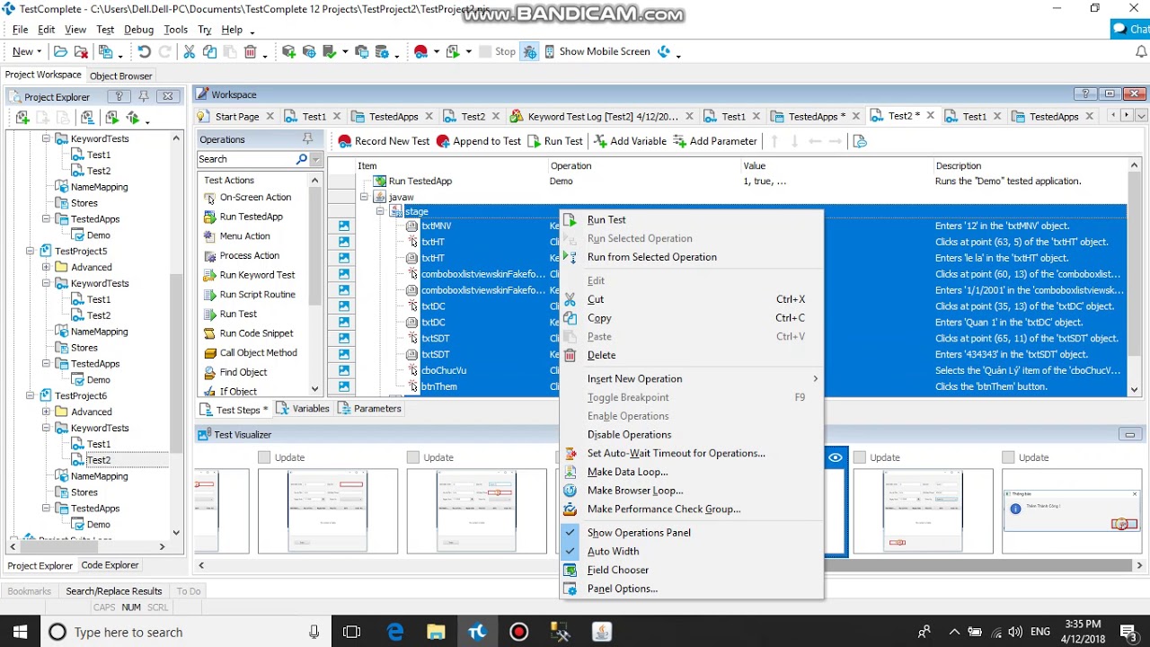
Task: Open the dropdown arrow next to Search field
Action: (x=315, y=159)
